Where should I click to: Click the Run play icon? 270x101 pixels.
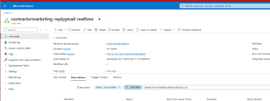tap(56, 30)
